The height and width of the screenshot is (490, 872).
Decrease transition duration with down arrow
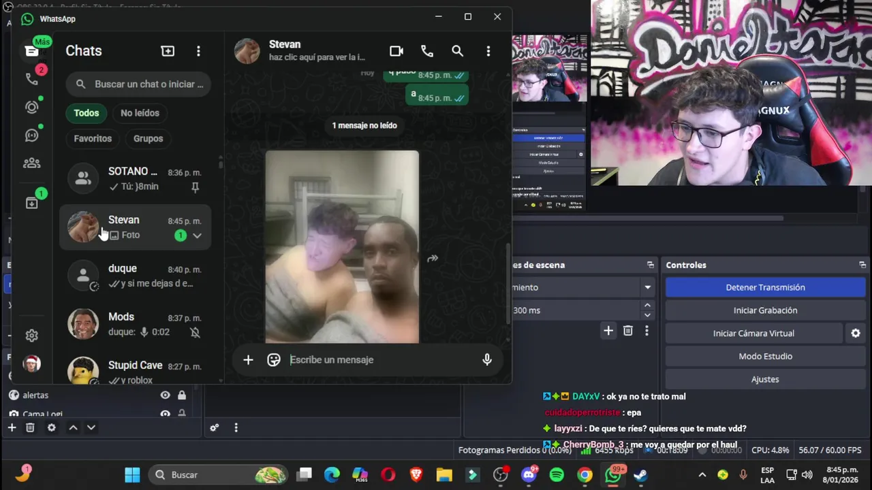(647, 314)
